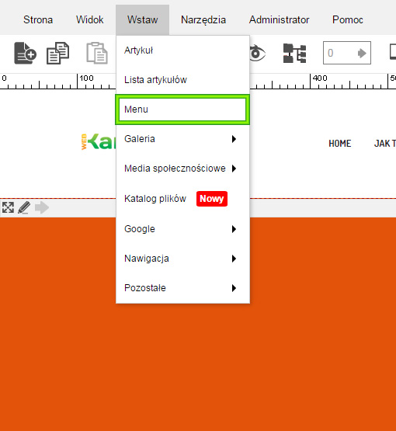Click the go arrow in number field
The image size is (396, 431).
coord(362,53)
